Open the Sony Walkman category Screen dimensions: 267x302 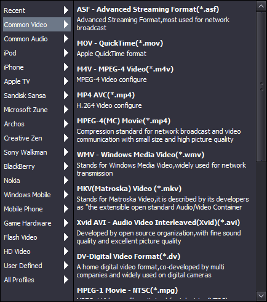37,152
